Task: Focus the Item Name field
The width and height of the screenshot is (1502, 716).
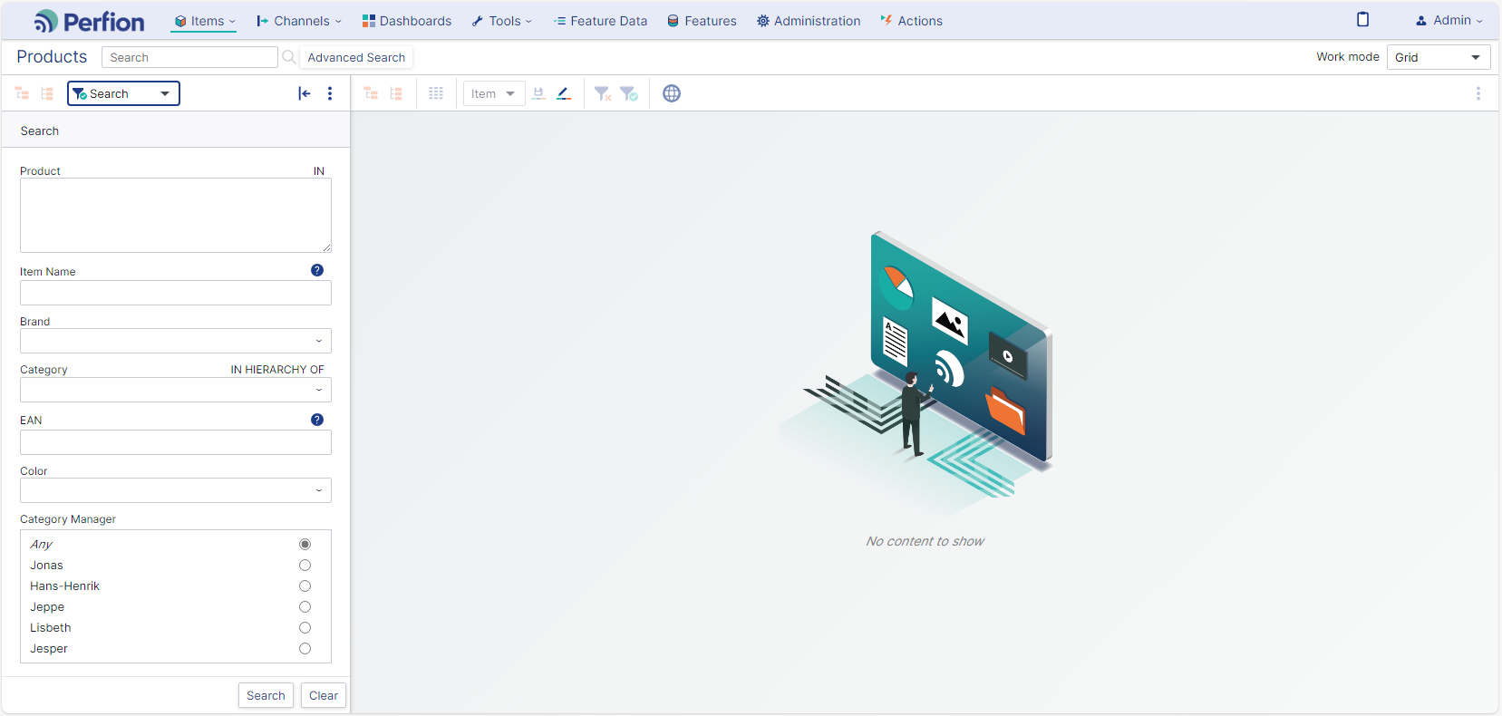Action: pyautogui.click(x=176, y=293)
